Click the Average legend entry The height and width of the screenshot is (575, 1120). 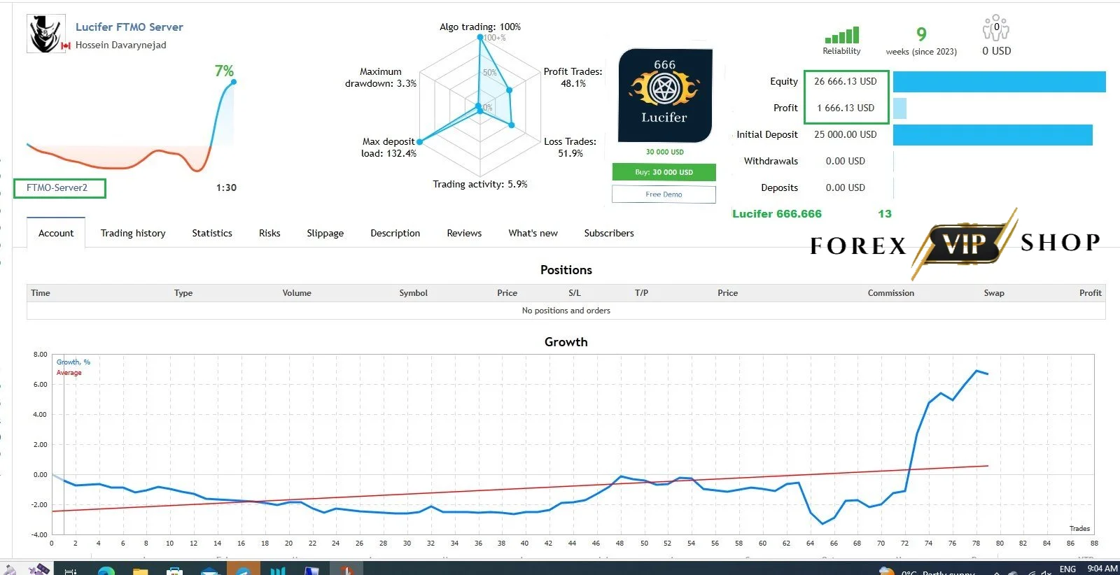click(69, 373)
